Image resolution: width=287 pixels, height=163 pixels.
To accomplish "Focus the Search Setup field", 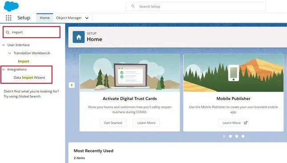I will pyautogui.click(x=195, y=6).
